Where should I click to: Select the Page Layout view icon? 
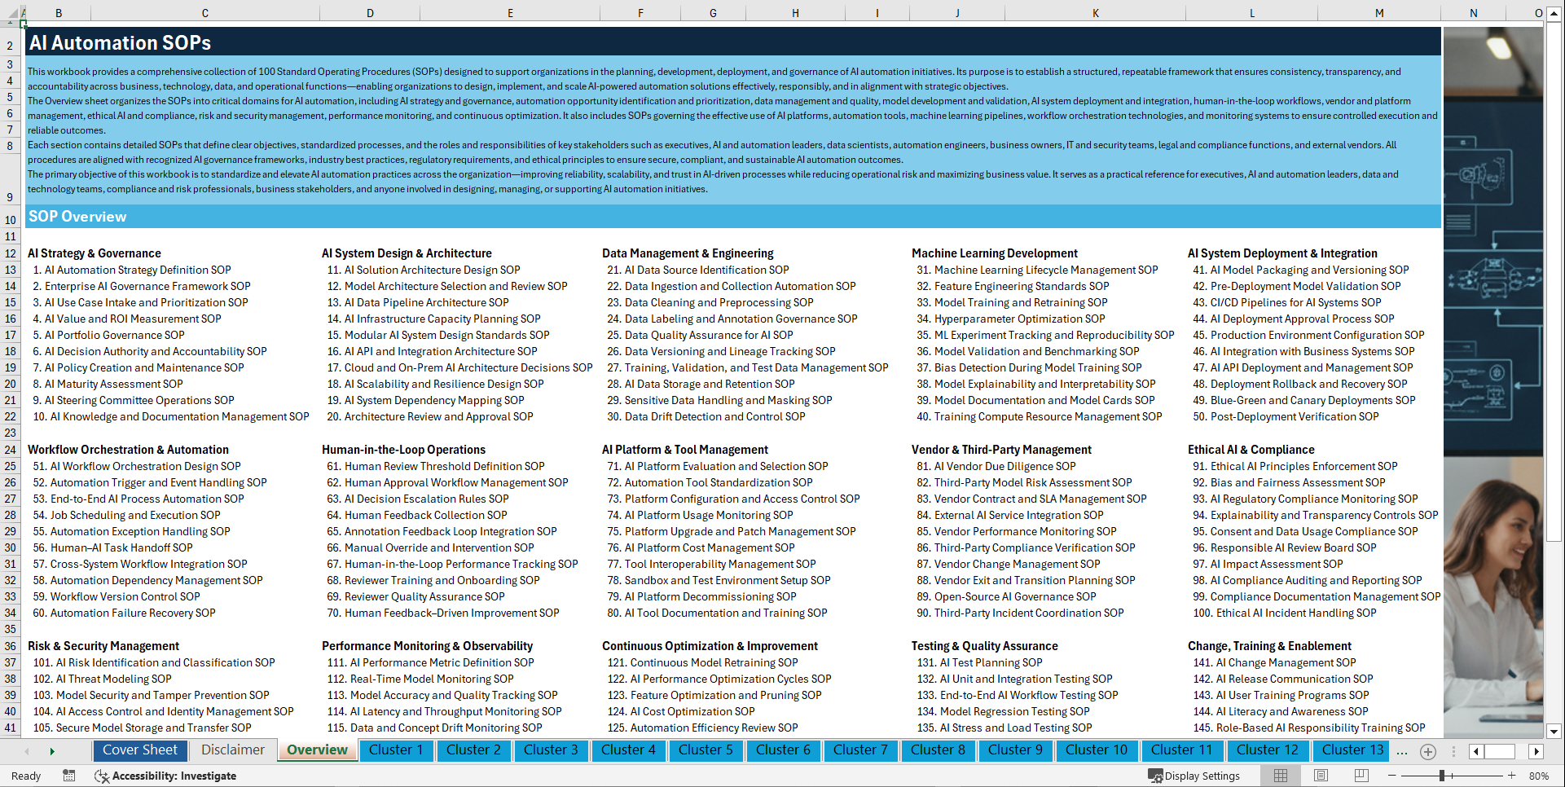[1321, 775]
